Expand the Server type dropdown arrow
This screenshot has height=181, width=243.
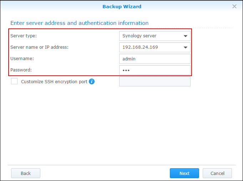pyautogui.click(x=186, y=36)
